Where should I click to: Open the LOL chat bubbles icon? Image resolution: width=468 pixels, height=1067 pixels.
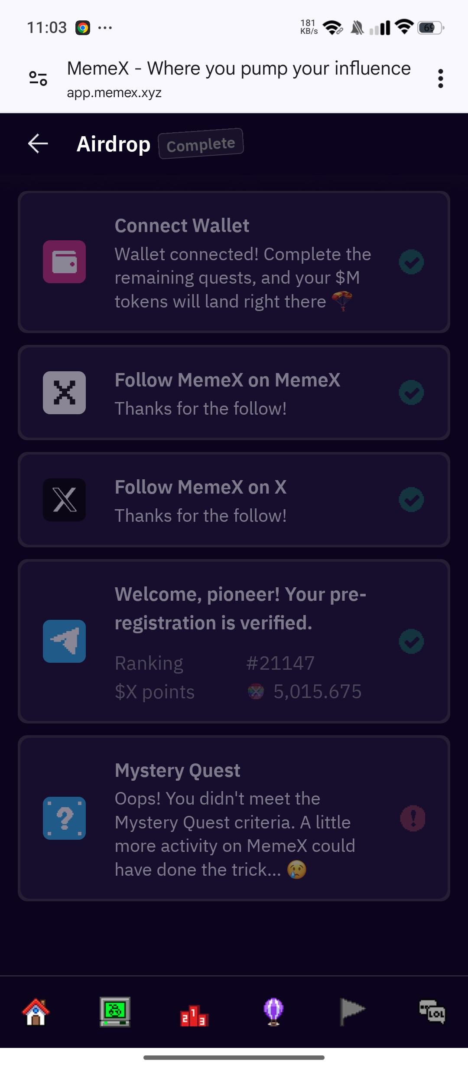point(432,1011)
